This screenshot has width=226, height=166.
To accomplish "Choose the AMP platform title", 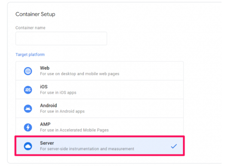I will pos(45,124).
